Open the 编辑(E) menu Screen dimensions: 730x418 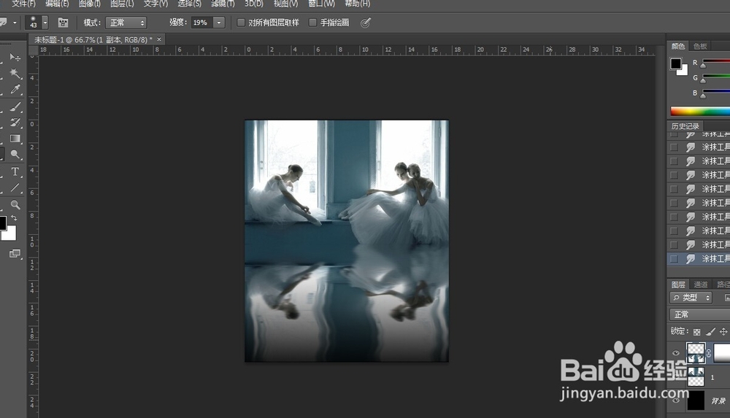57,4
